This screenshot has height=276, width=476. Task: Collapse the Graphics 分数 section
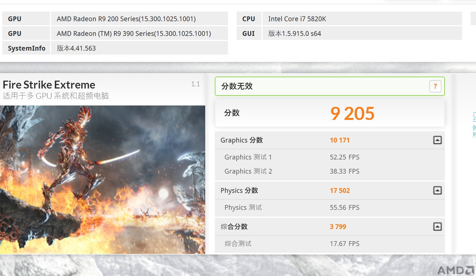coord(437,140)
